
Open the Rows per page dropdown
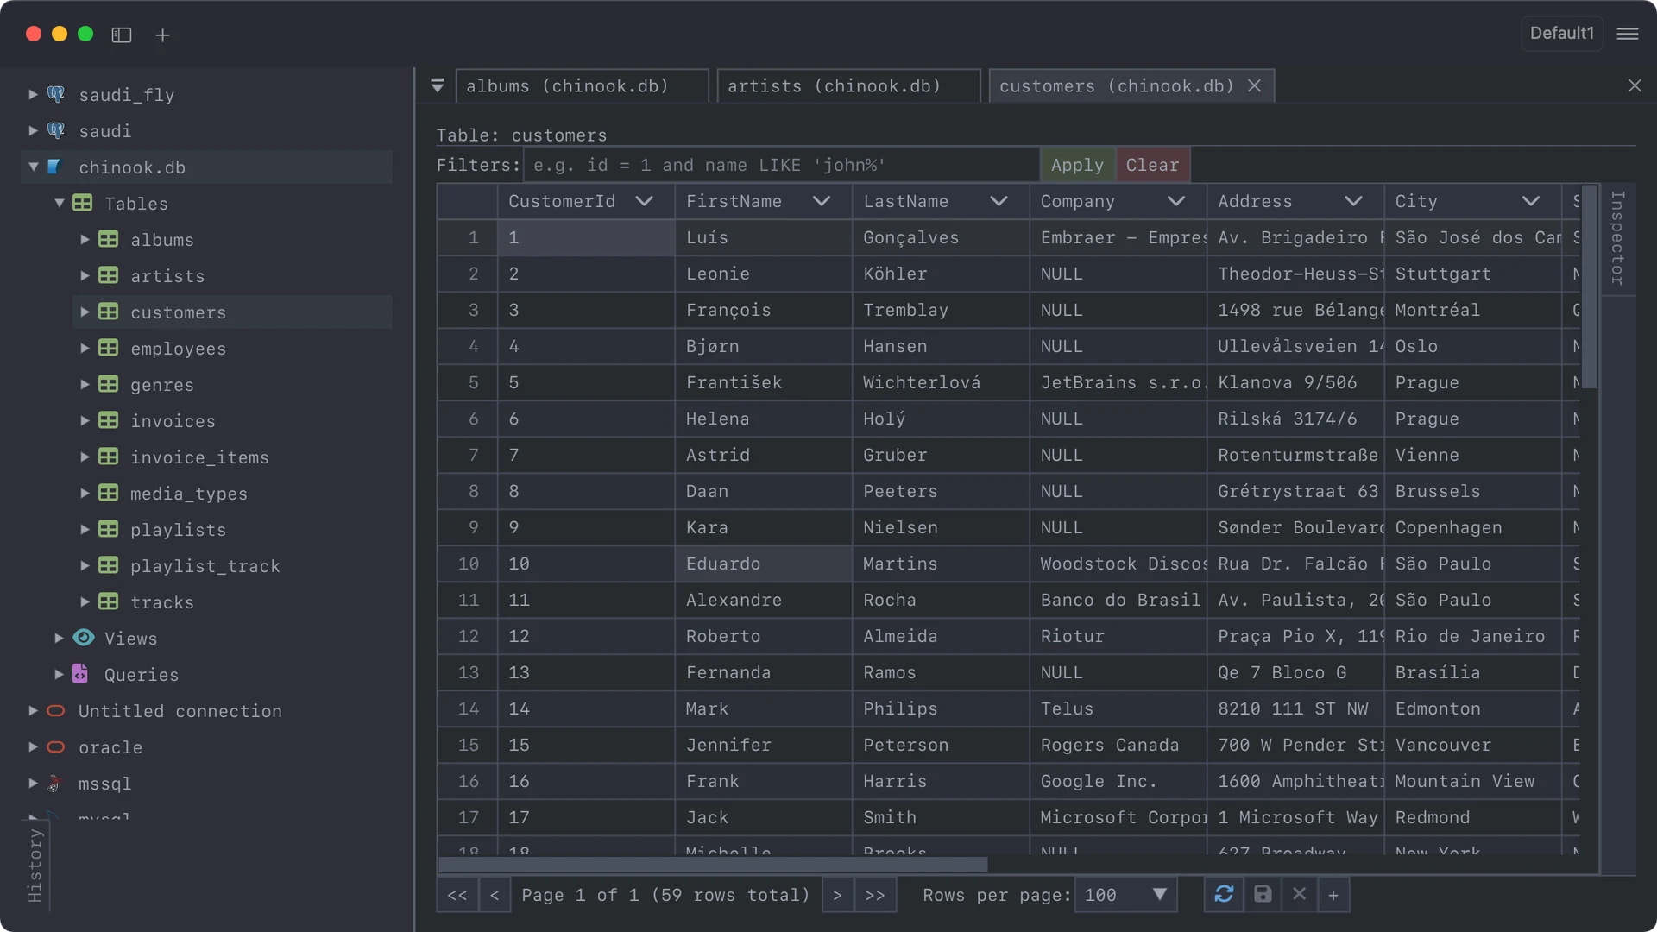click(1126, 895)
